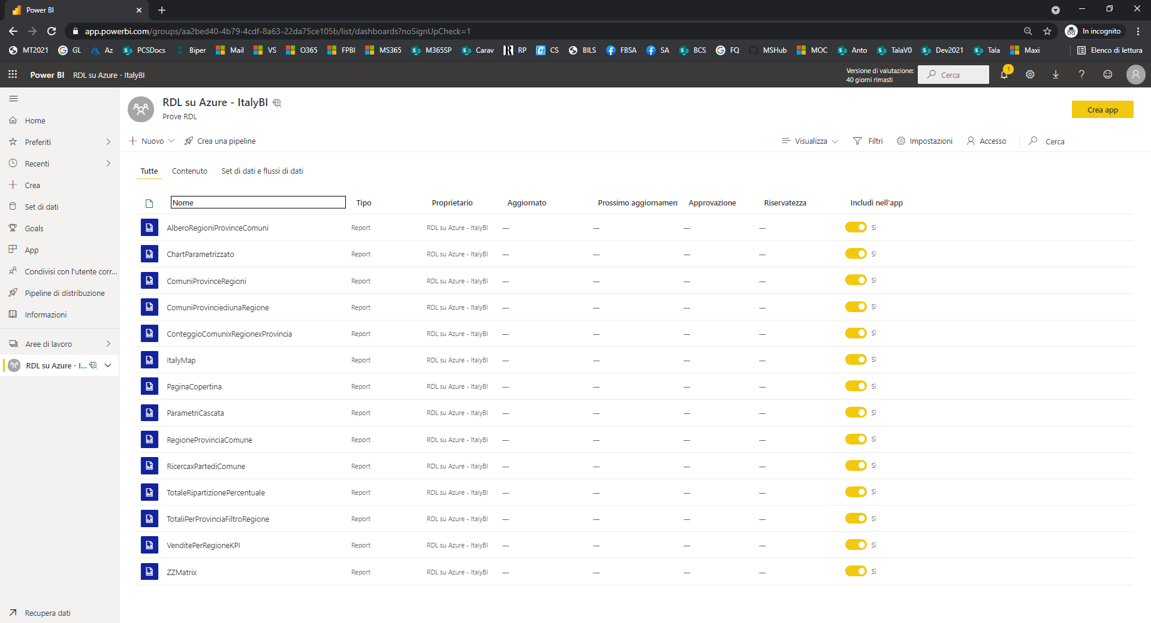Collapse the navigation pane hamburger icon
The height and width of the screenshot is (623, 1151).
click(13, 98)
